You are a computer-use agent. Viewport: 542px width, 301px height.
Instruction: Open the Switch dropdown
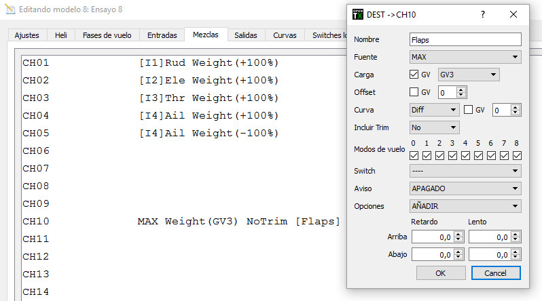pyautogui.click(x=465, y=171)
